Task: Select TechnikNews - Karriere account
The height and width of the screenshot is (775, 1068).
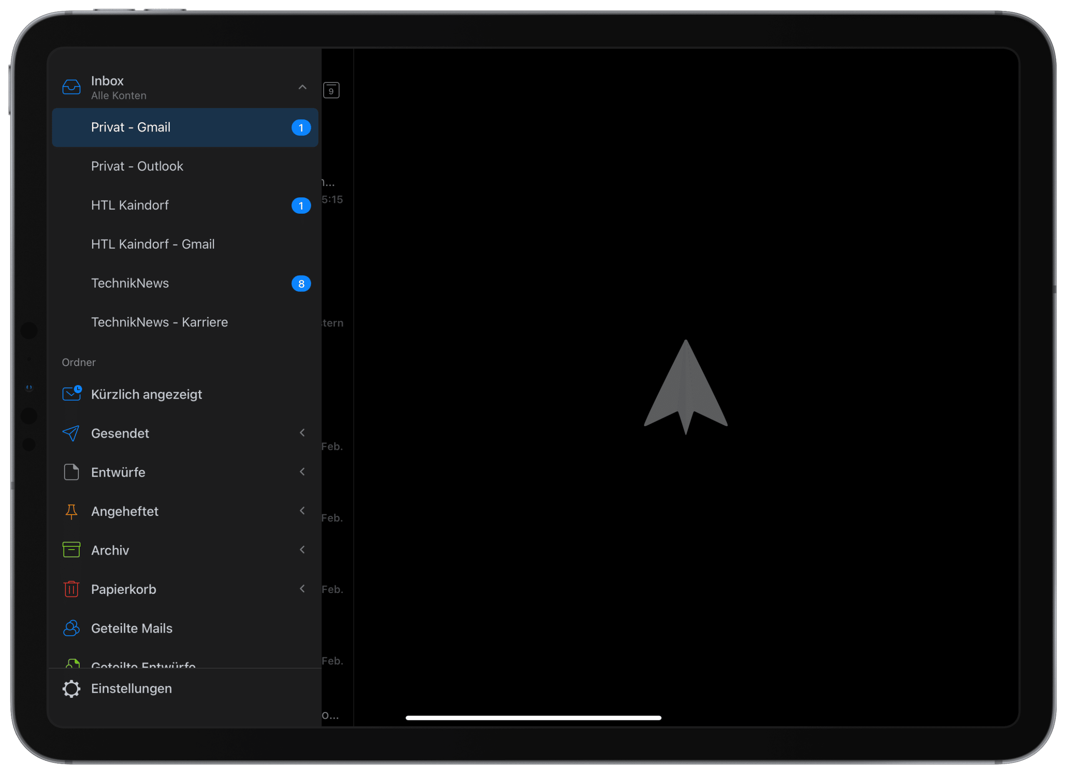Action: click(x=185, y=322)
